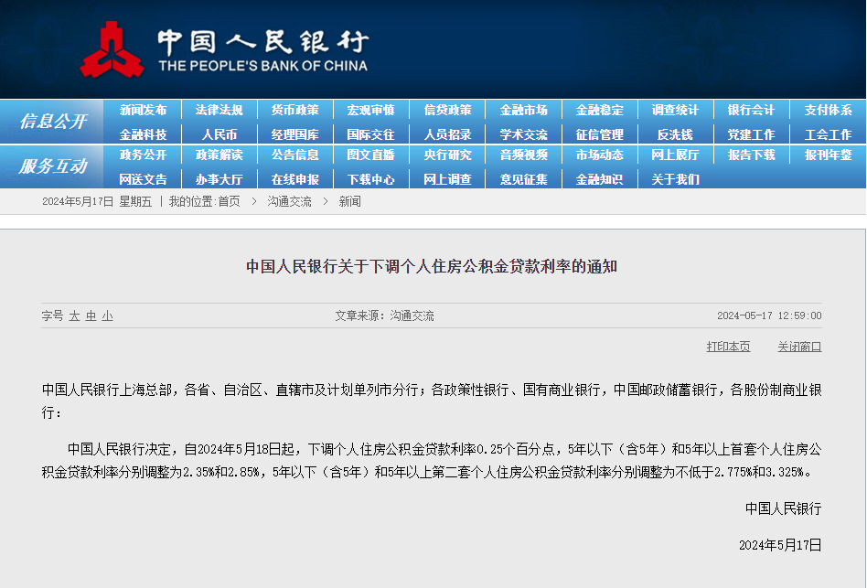
Task: Open the 网上调查 navigation item
Action: pyautogui.click(x=446, y=179)
